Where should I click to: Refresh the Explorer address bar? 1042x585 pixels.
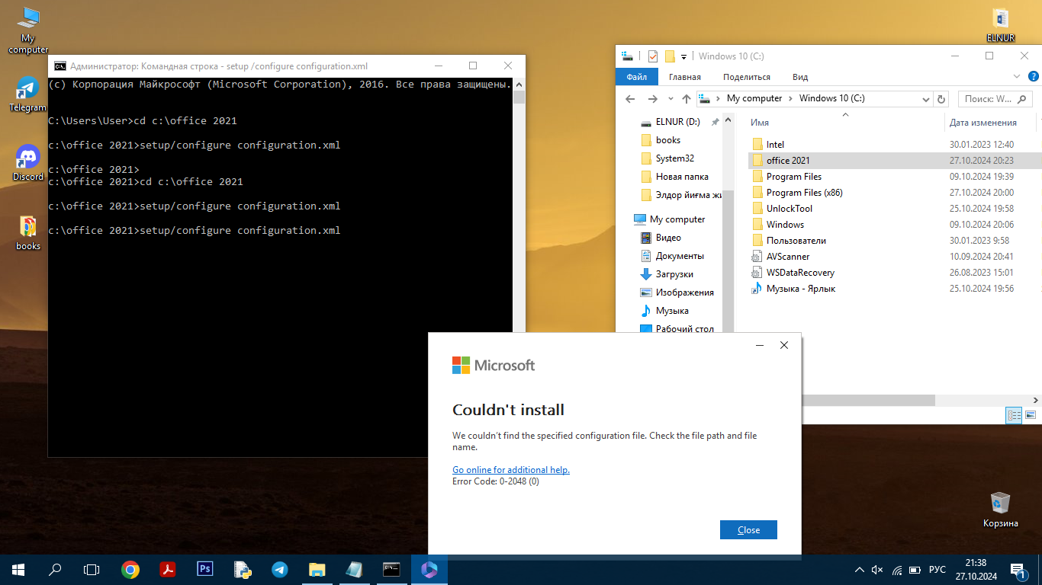click(x=941, y=99)
